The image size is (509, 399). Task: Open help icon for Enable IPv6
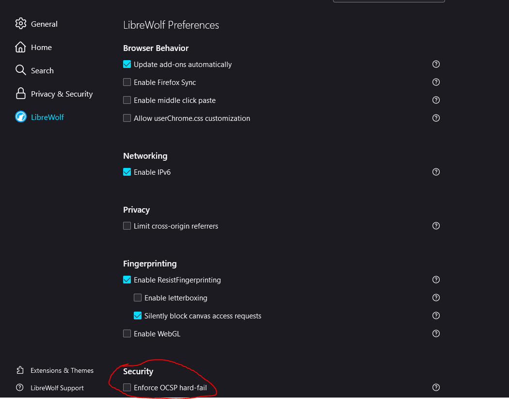(x=436, y=171)
